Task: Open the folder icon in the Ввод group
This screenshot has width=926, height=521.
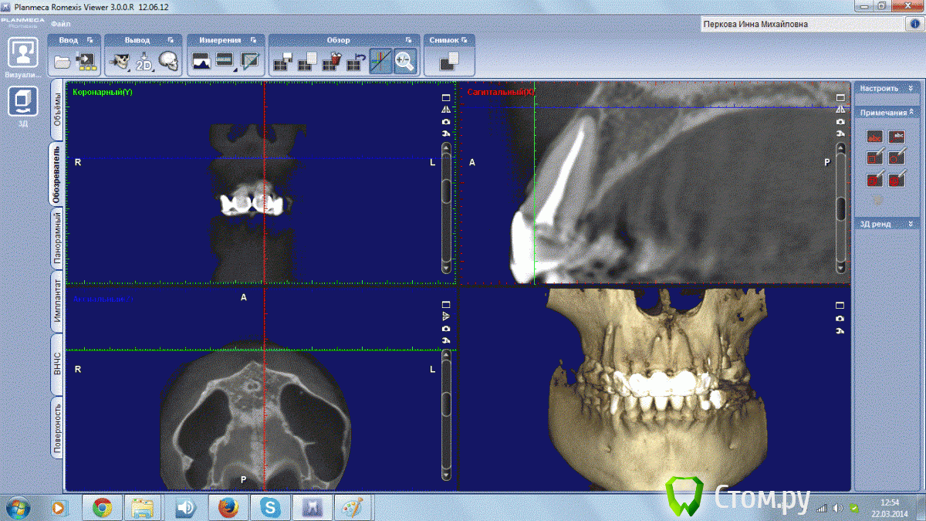Action: click(63, 61)
